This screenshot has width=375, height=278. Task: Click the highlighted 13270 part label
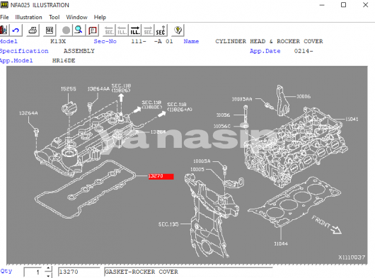[x=161, y=176]
